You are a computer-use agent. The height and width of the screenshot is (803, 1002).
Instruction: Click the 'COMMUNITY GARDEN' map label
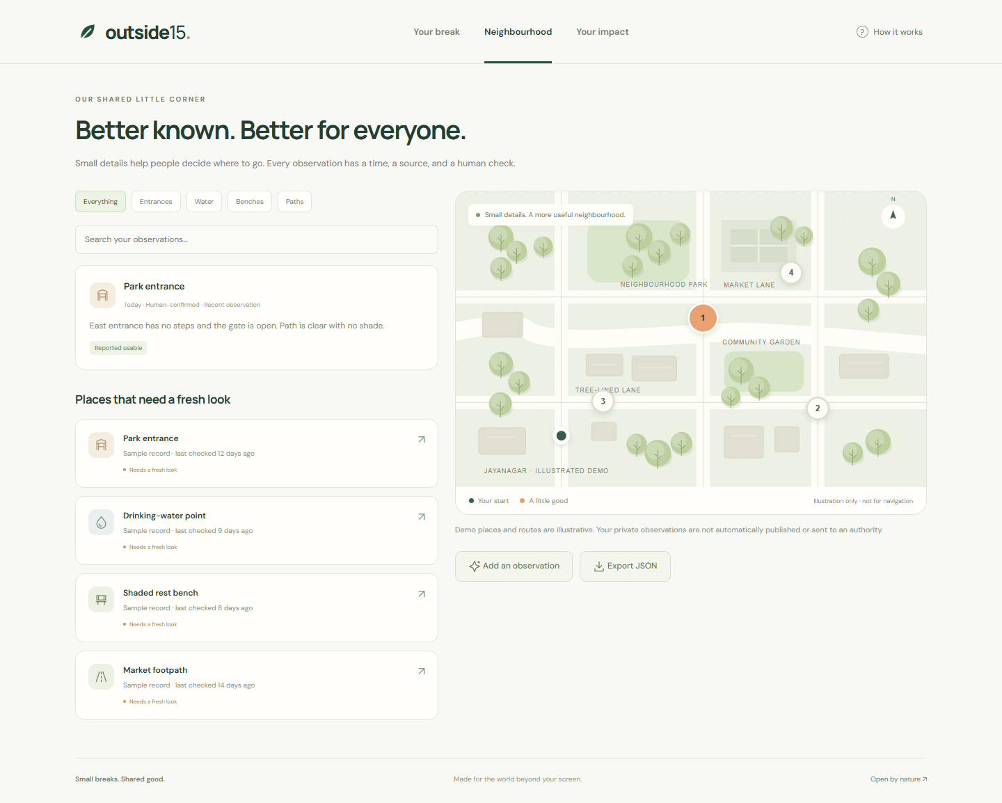click(x=761, y=342)
